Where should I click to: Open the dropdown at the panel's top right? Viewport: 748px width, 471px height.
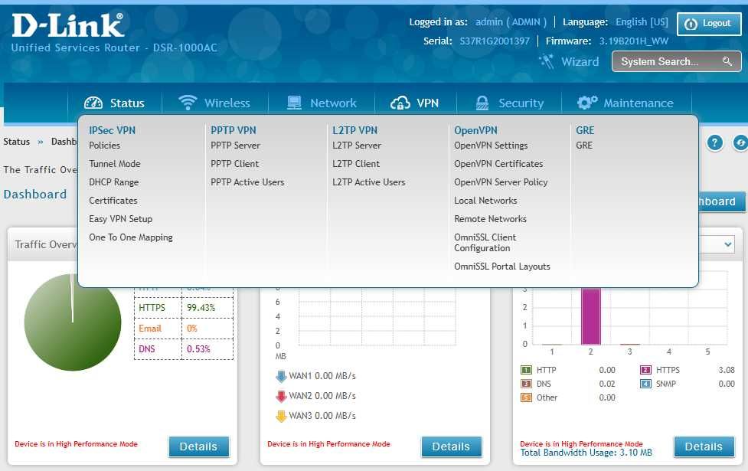tap(727, 244)
